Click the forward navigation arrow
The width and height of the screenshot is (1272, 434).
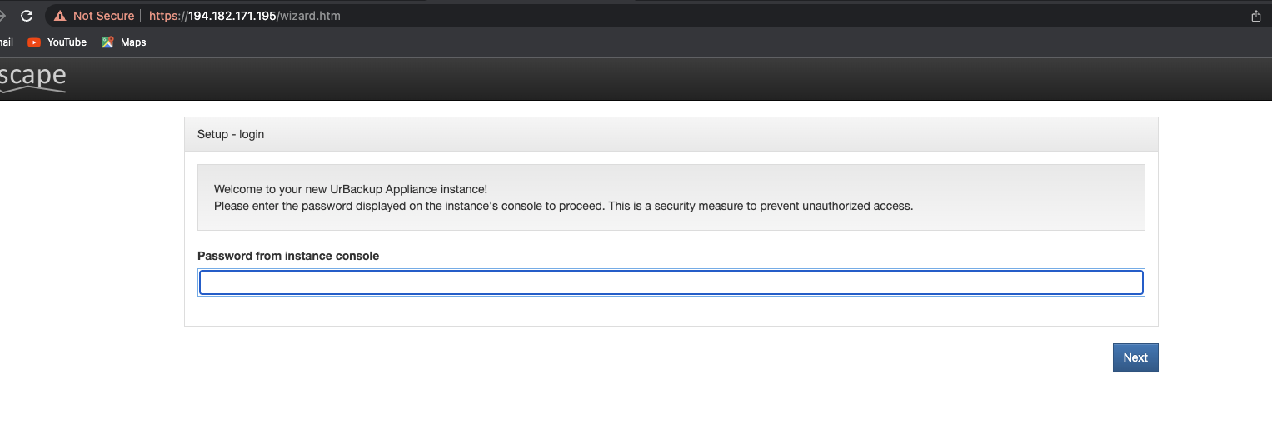click(x=3, y=16)
